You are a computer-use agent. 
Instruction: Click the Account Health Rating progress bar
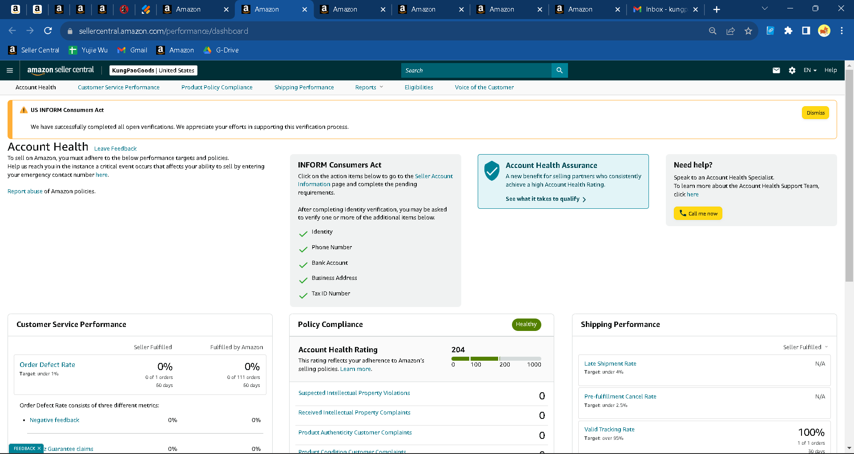(496, 358)
